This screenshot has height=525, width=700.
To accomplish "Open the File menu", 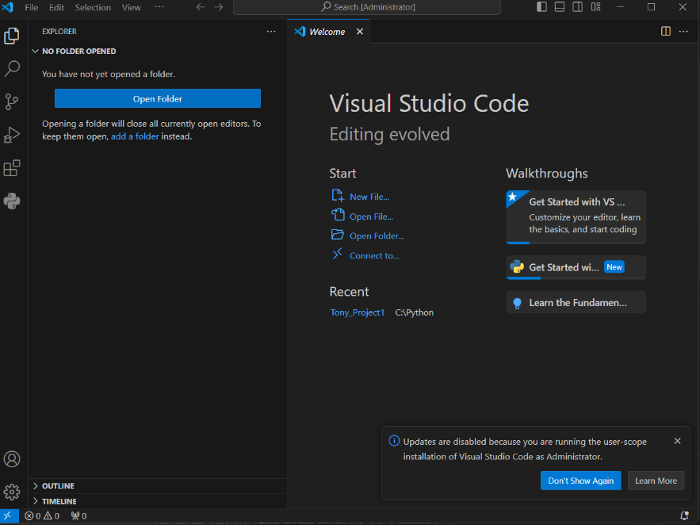I will pos(31,7).
